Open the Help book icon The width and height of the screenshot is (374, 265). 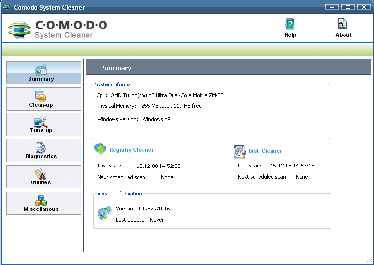pyautogui.click(x=290, y=24)
